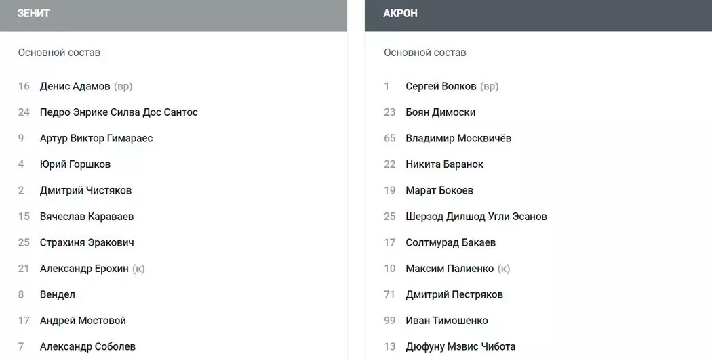Image resolution: width=712 pixels, height=360 pixels.
Task: Select Педро Энрике Силва Дос Сантос
Action: tap(119, 112)
